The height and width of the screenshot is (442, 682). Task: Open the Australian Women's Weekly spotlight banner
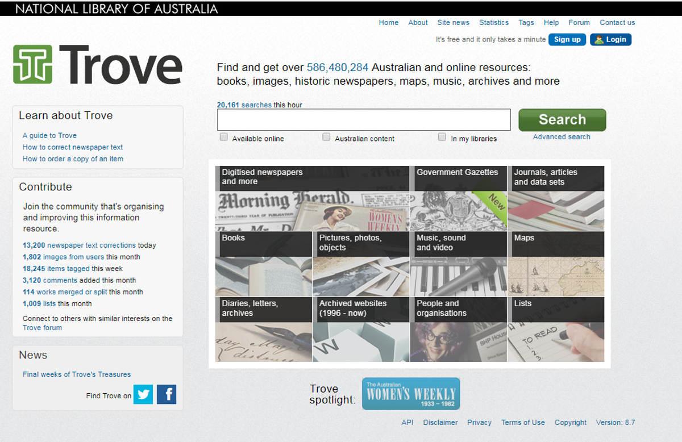point(411,394)
